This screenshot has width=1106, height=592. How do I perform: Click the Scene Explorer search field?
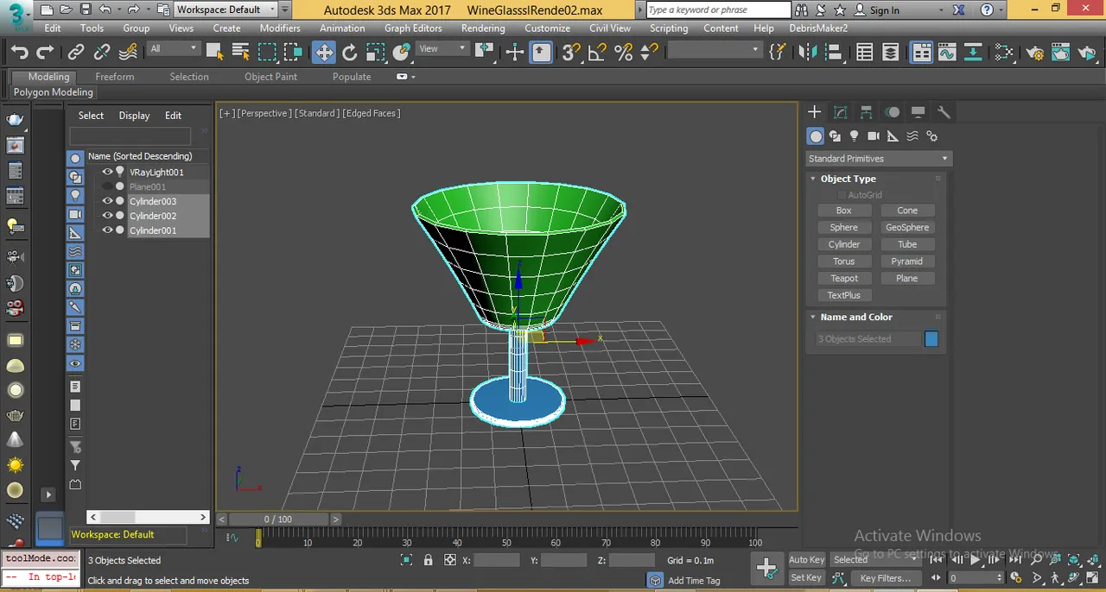pyautogui.click(x=130, y=135)
